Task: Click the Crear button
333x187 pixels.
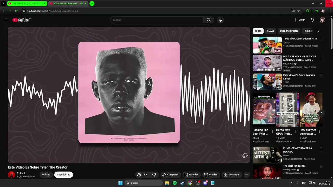Action: (299, 20)
